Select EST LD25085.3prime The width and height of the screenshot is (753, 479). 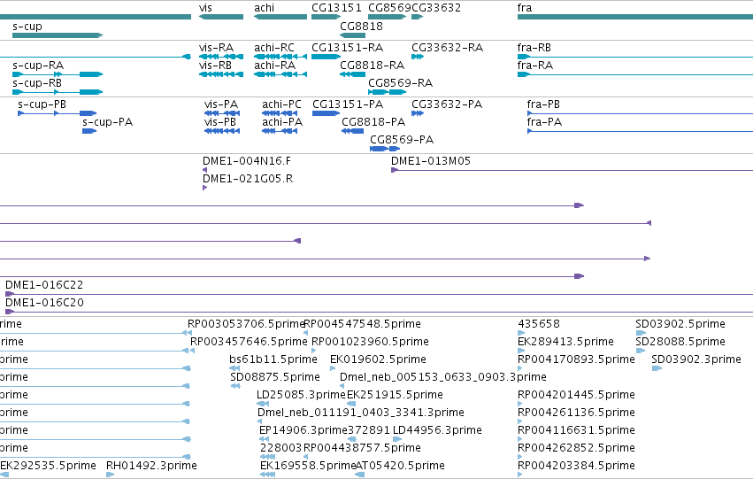pos(301,395)
